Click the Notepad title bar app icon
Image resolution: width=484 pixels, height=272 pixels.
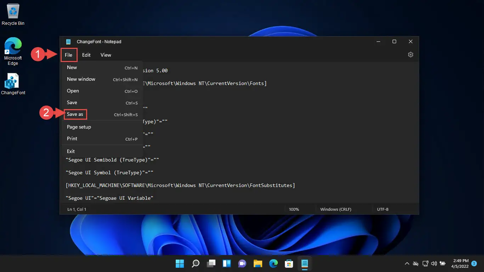[x=68, y=42]
